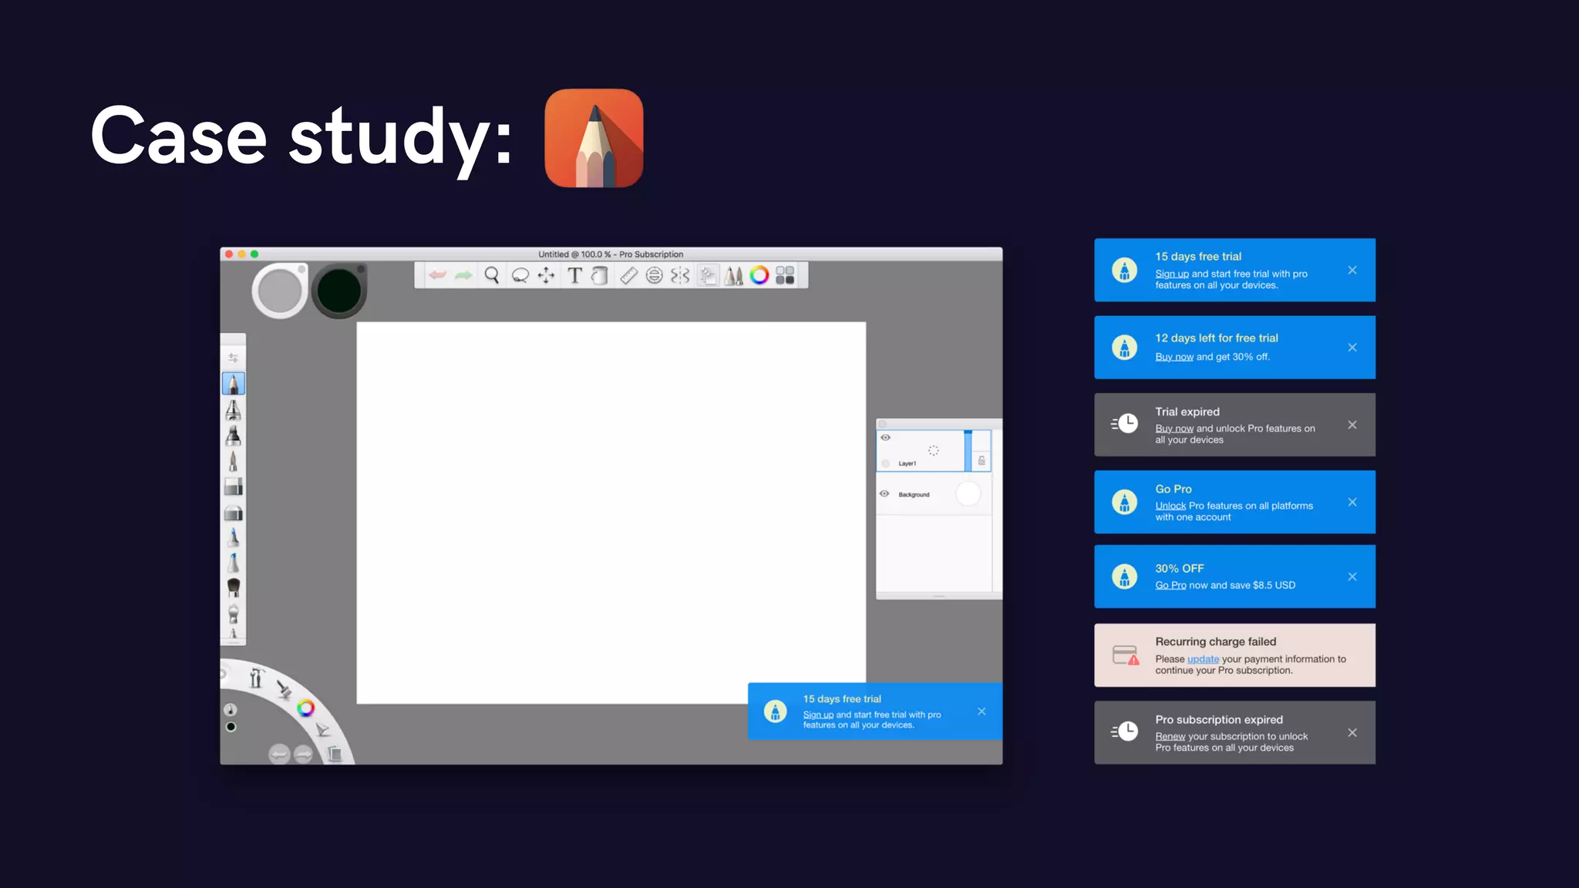1579x888 pixels.
Task: Close the Go Pro banner
Action: pyautogui.click(x=1352, y=502)
